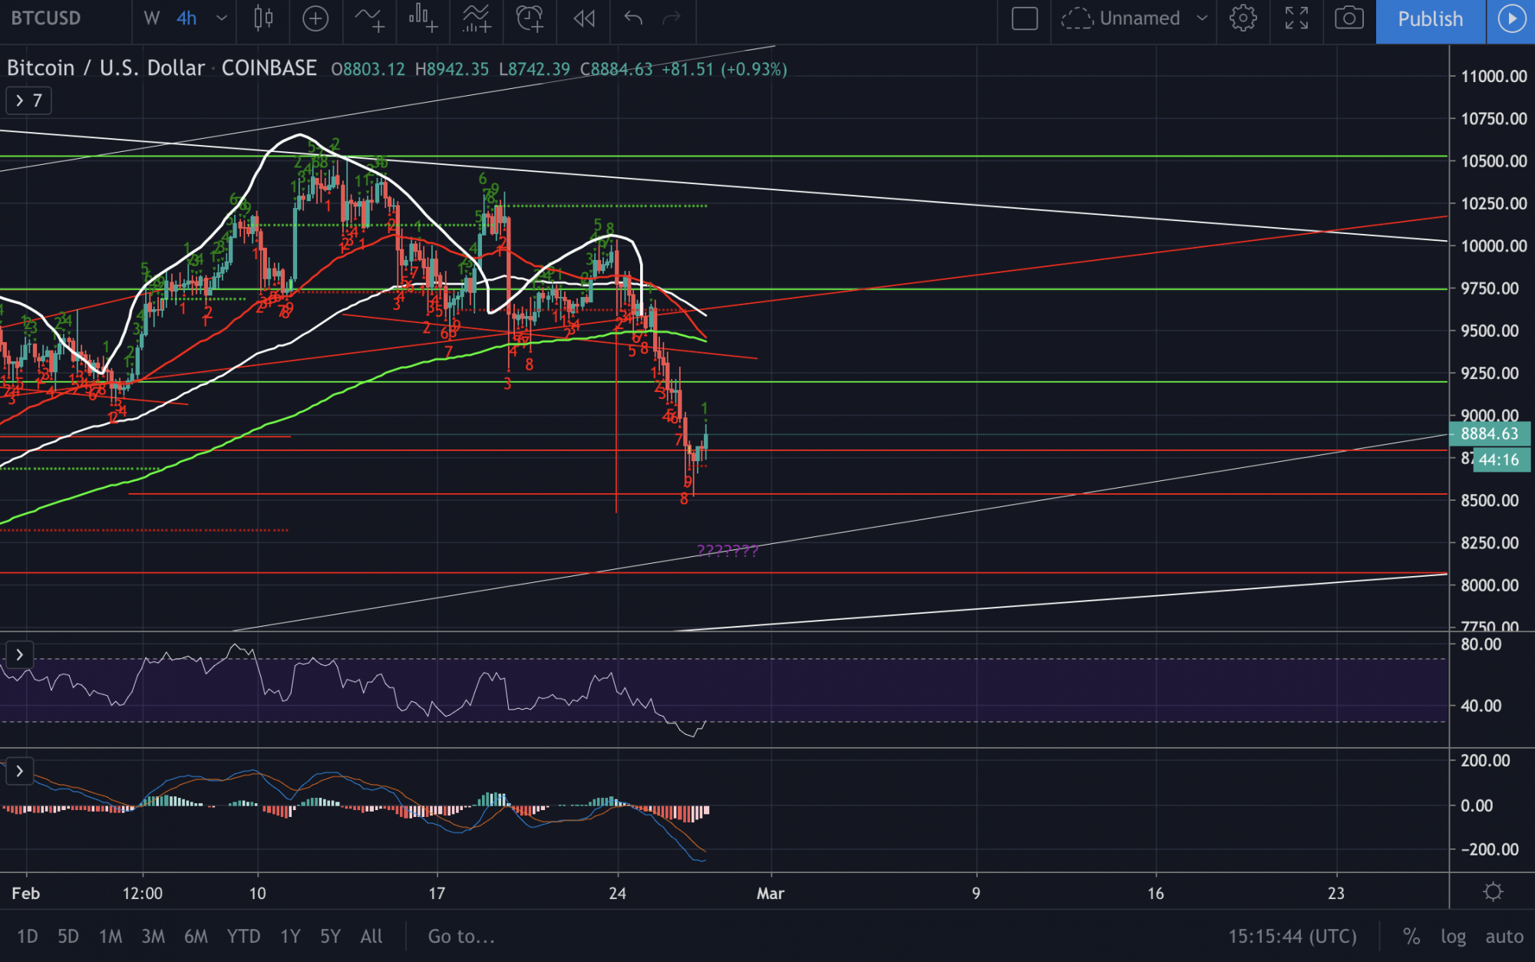Set date range to 1M
The image size is (1535, 962).
pos(111,937)
